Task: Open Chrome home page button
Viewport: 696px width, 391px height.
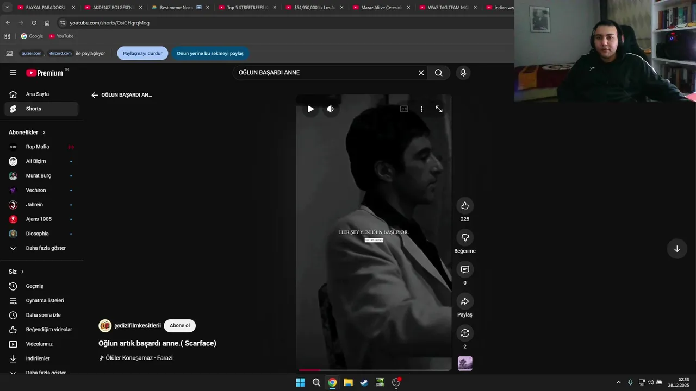Action: 47,23
